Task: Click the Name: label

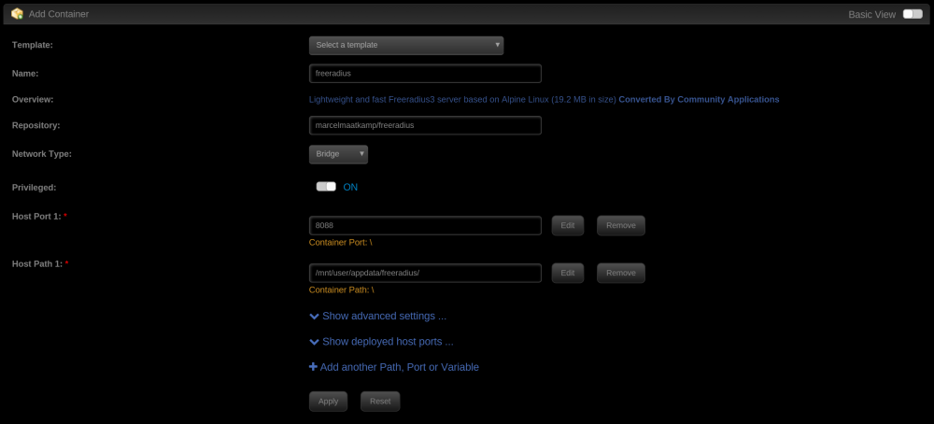Action: (25, 73)
